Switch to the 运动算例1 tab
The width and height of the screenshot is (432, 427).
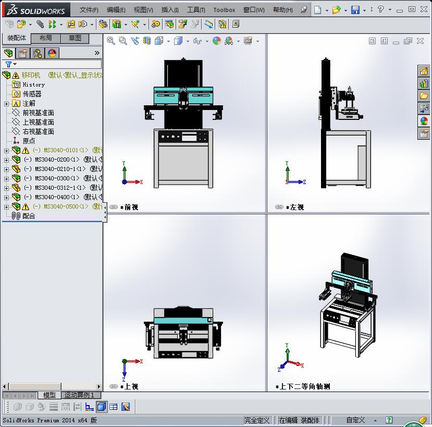tap(81, 395)
